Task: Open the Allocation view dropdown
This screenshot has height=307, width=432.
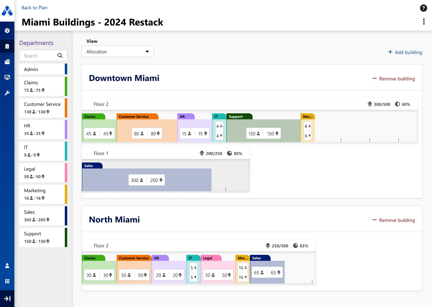Action: (117, 51)
